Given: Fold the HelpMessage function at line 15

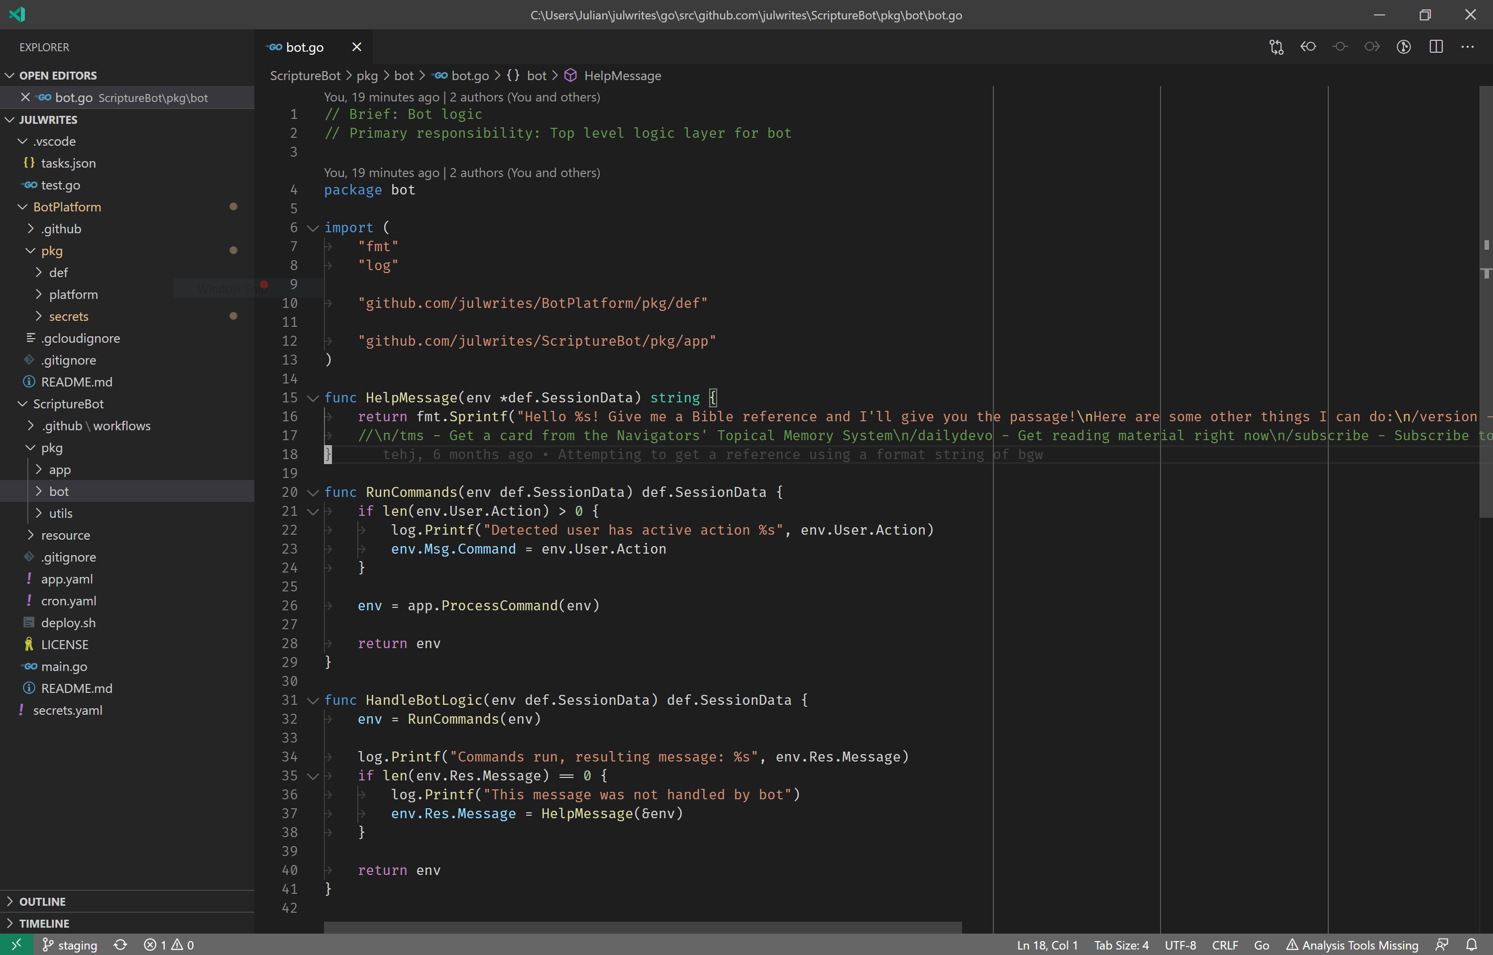Looking at the screenshot, I should click(313, 398).
